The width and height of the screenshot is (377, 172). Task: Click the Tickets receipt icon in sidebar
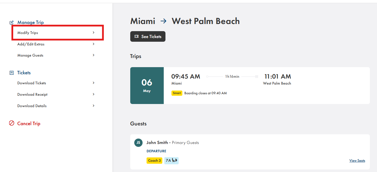[x=12, y=73]
